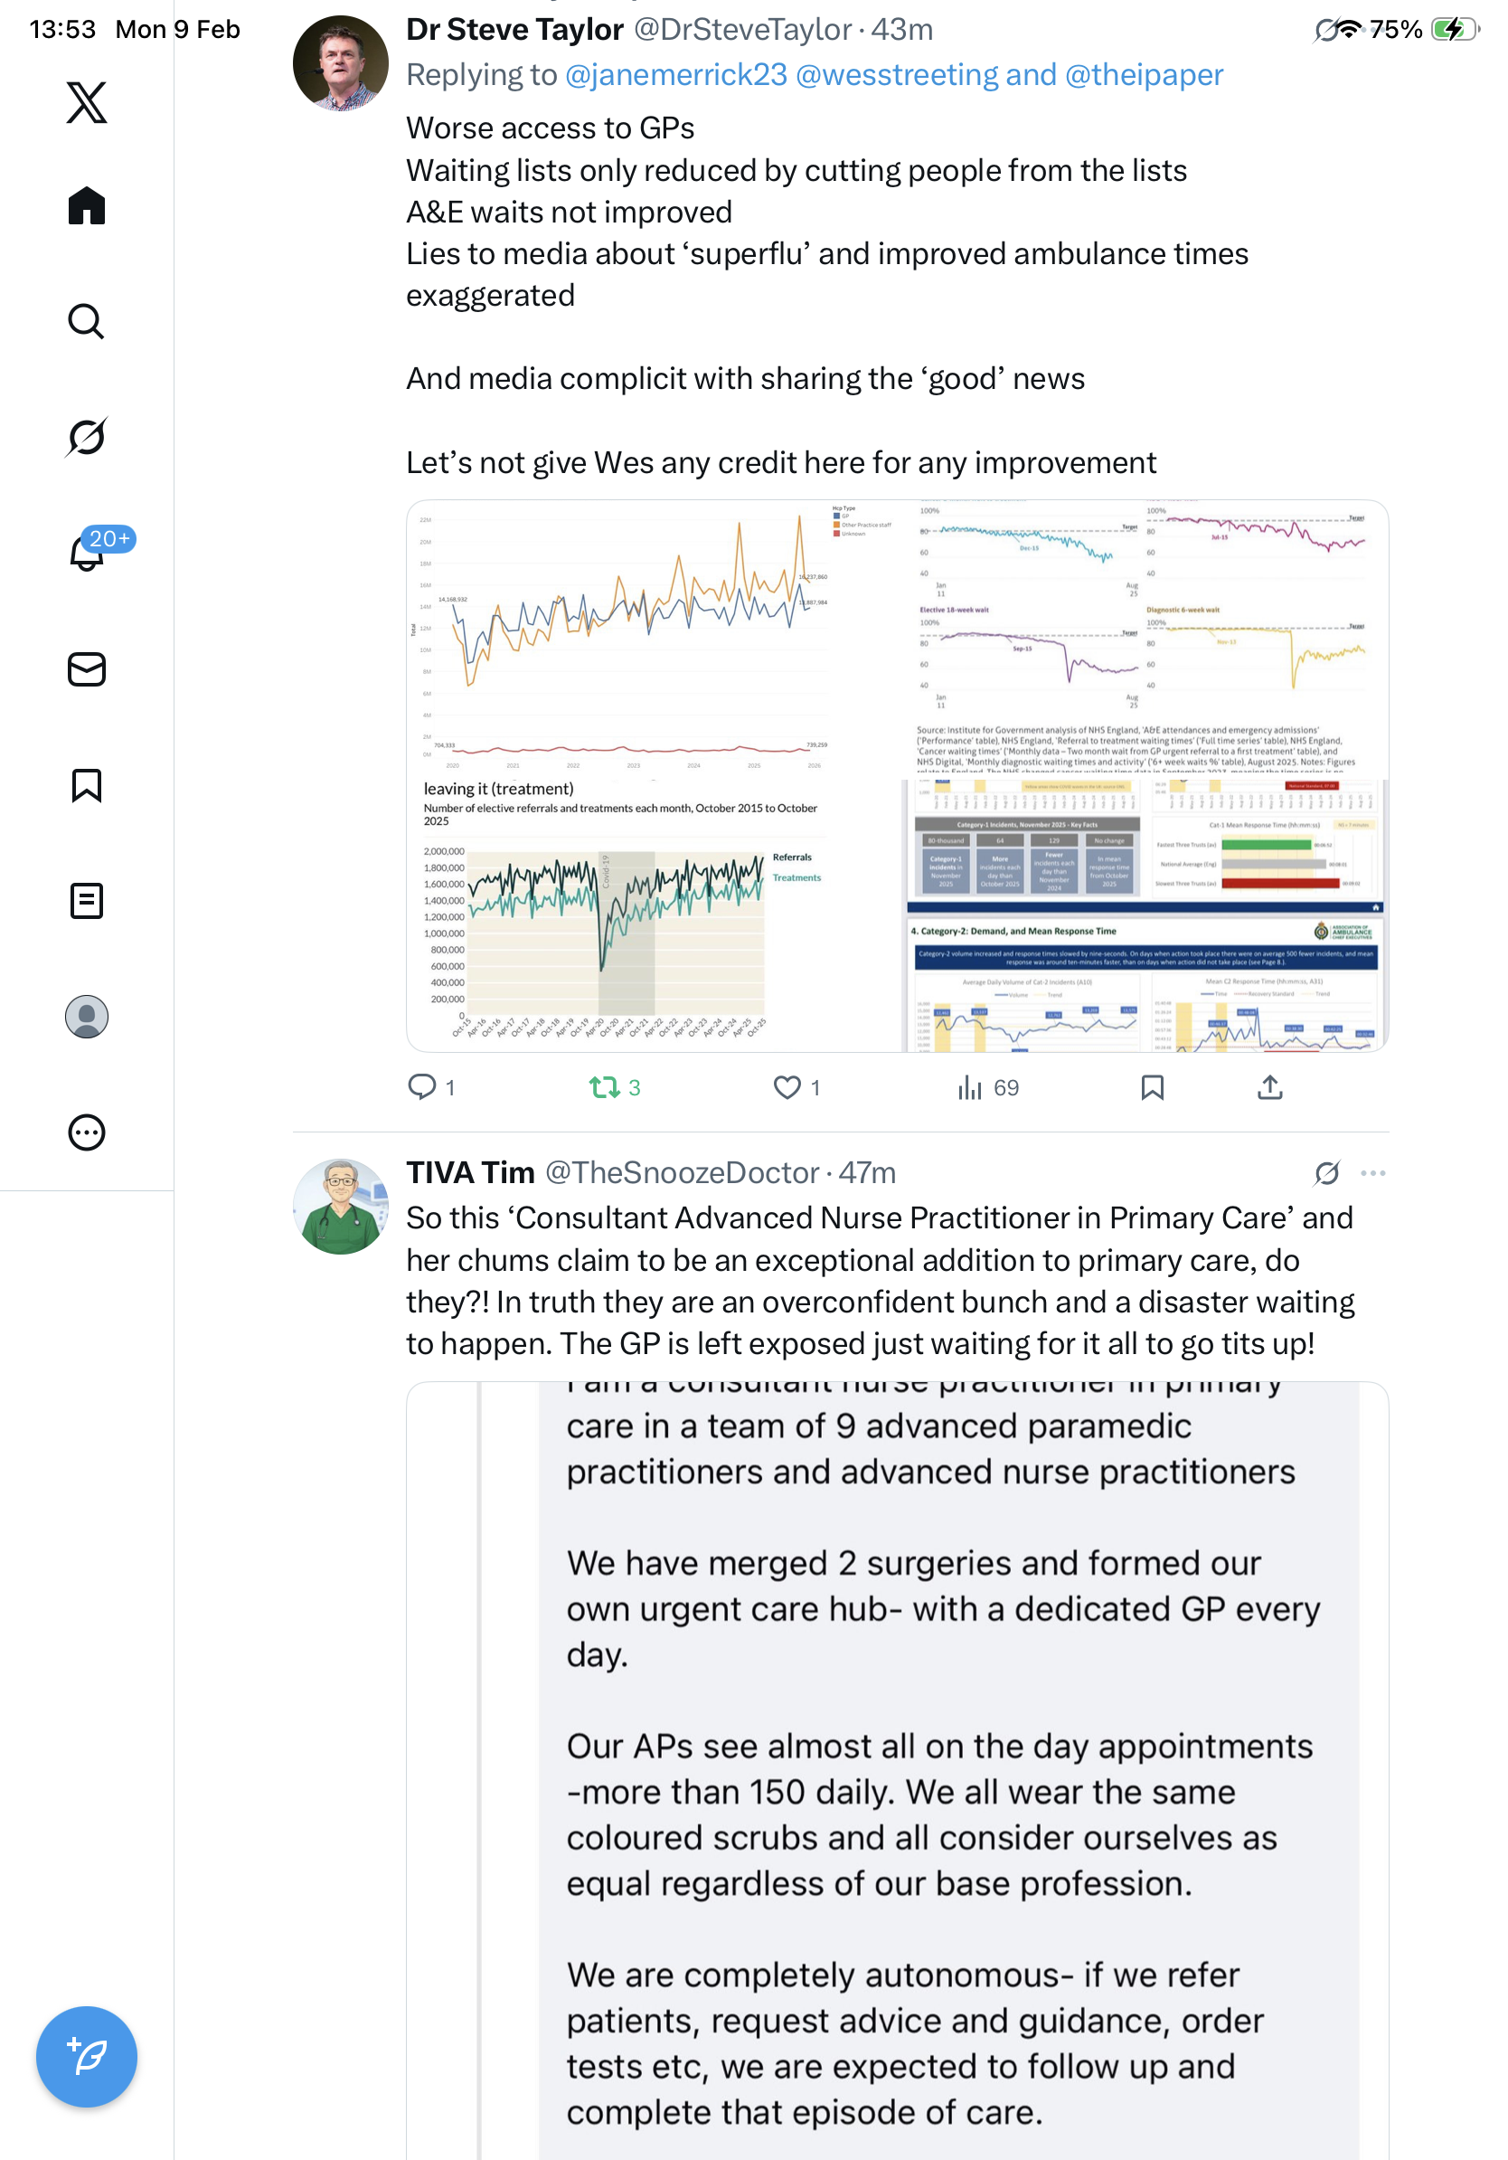Open three-dot menu on TIVA Tim's post
Screen dimensions: 1508x2160
click(1372, 1173)
